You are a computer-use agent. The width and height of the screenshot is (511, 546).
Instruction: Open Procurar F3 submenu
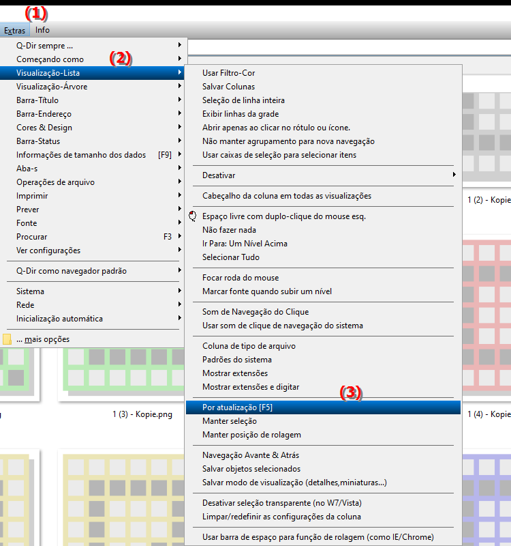(x=92, y=237)
